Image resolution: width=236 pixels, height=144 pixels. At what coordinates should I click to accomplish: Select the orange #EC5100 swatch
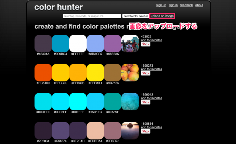[x=43, y=73]
